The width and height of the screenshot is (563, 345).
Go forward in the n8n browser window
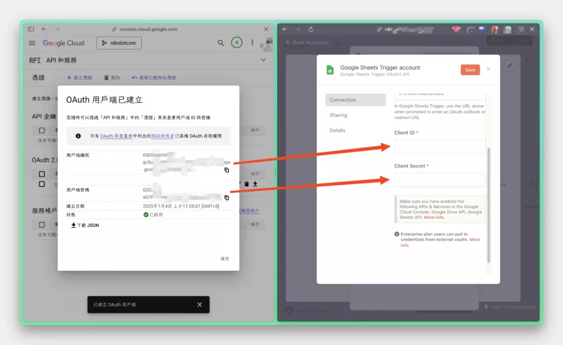pos(297,29)
